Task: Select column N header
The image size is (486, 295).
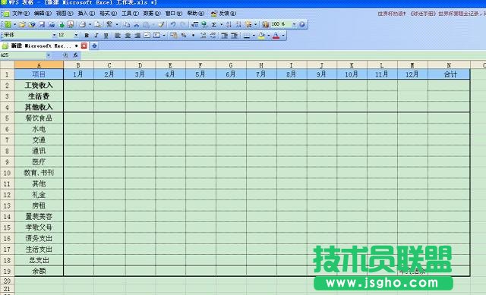Action: click(x=449, y=65)
